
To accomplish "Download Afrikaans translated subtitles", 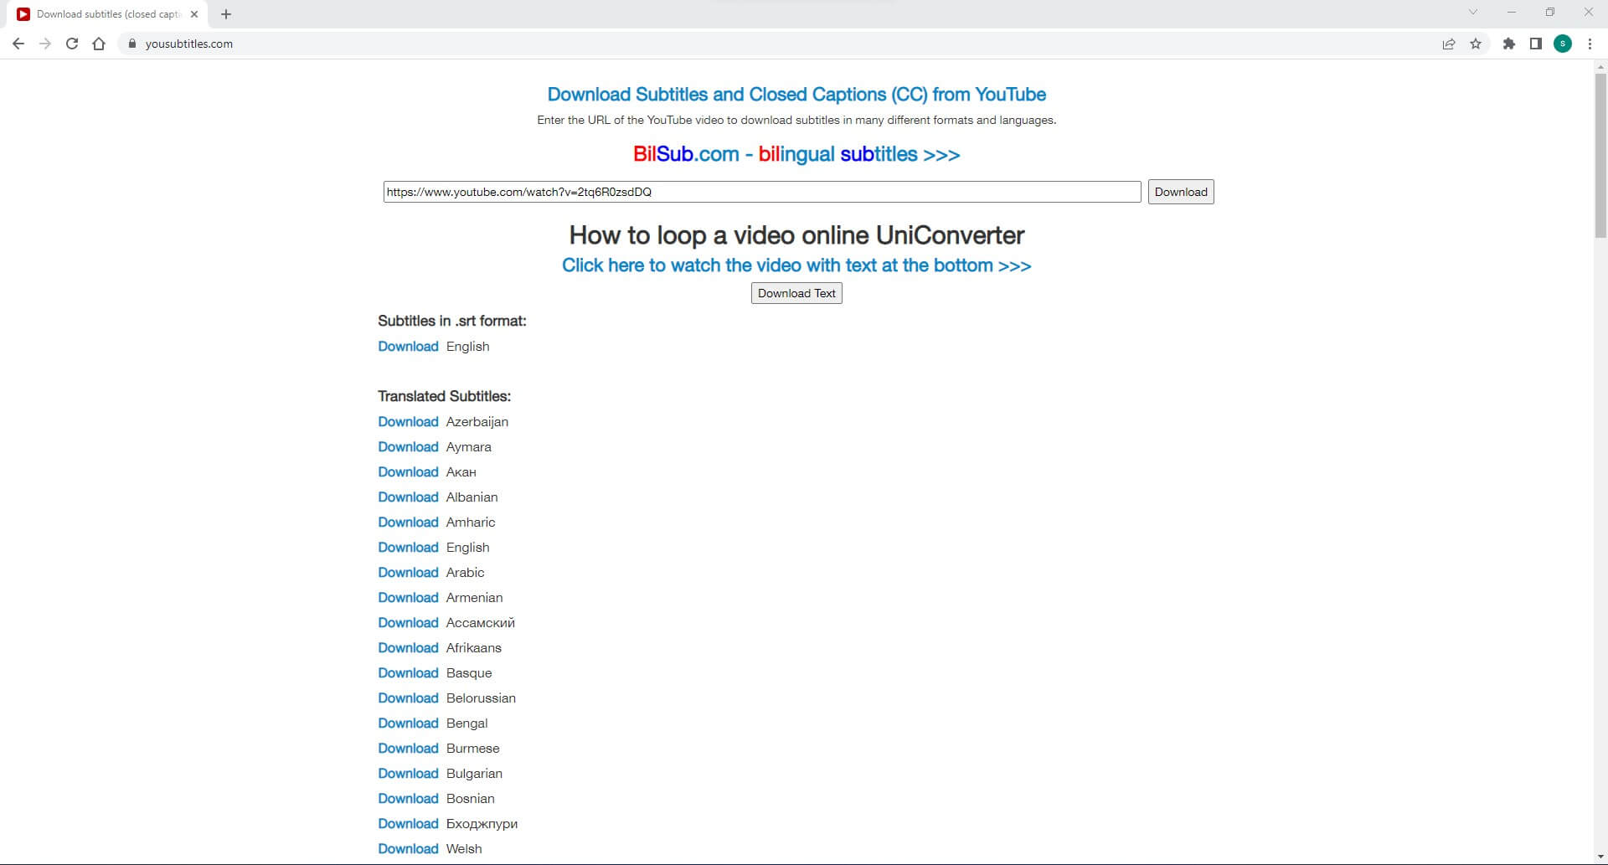I will (x=408, y=648).
